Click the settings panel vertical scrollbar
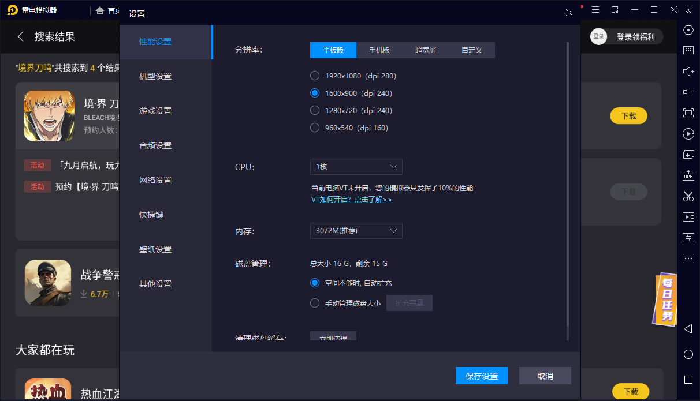Viewport: 700px width, 401px height. coord(567,190)
